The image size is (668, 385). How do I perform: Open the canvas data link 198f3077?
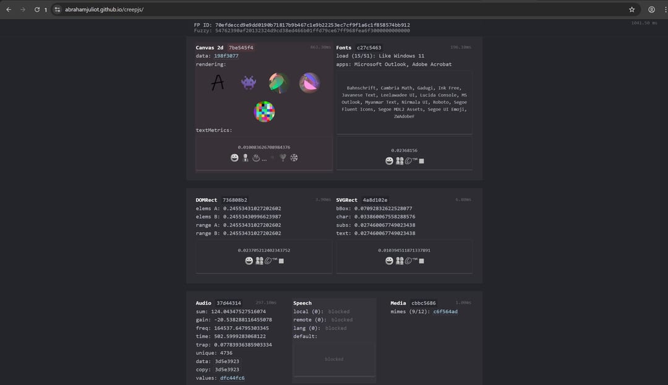pos(226,56)
